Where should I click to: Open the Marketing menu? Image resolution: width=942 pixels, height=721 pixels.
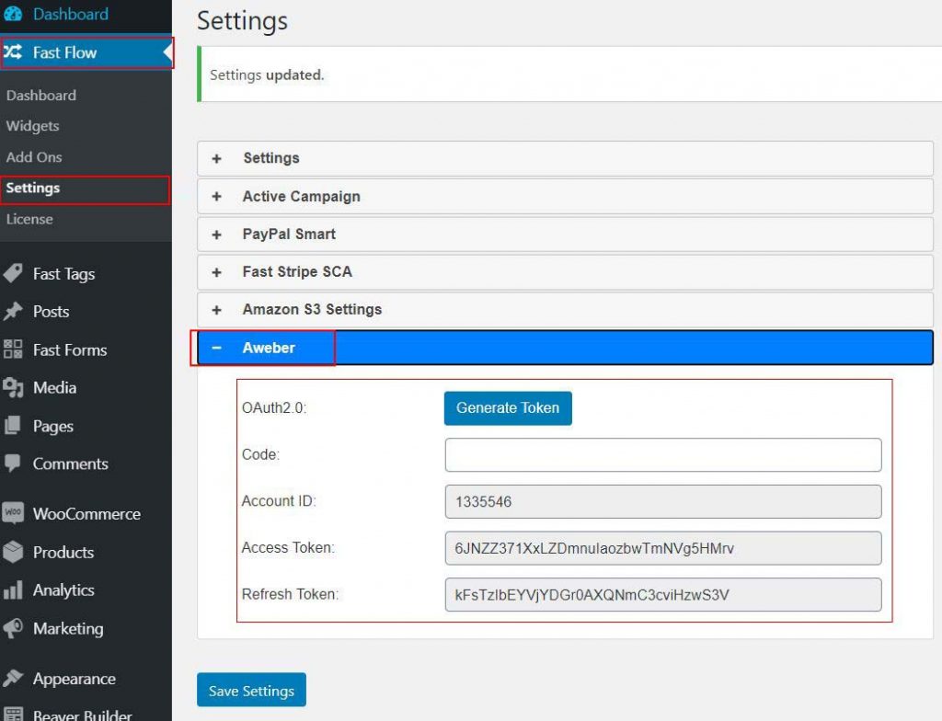pyautogui.click(x=68, y=628)
